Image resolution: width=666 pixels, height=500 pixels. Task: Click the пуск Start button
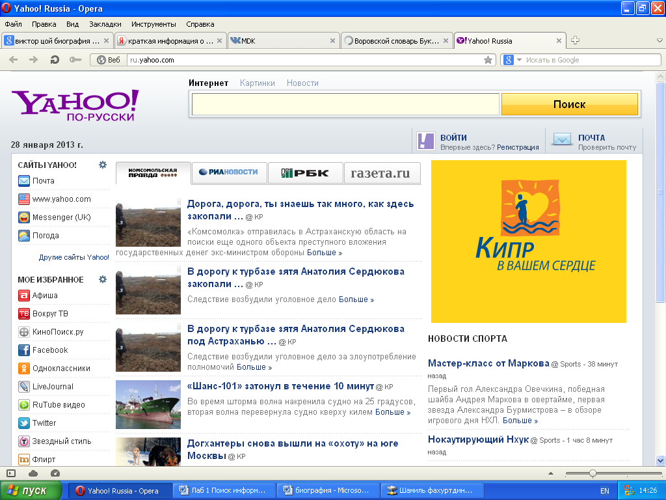pyautogui.click(x=31, y=491)
